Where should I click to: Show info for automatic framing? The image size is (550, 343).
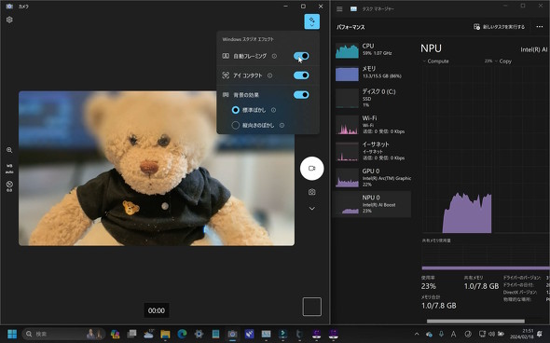(274, 56)
